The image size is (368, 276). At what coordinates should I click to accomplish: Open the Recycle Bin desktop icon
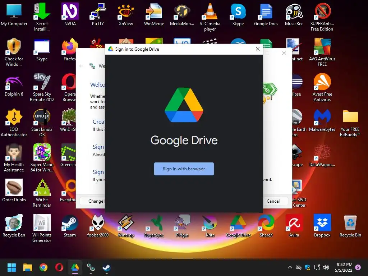click(350, 226)
